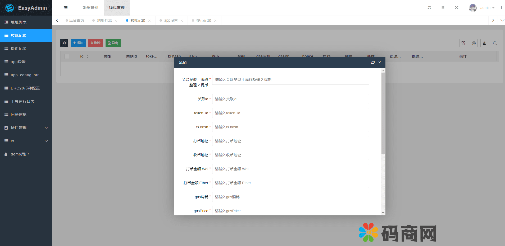
Task: Click the blue 添加 button
Action: point(78,43)
